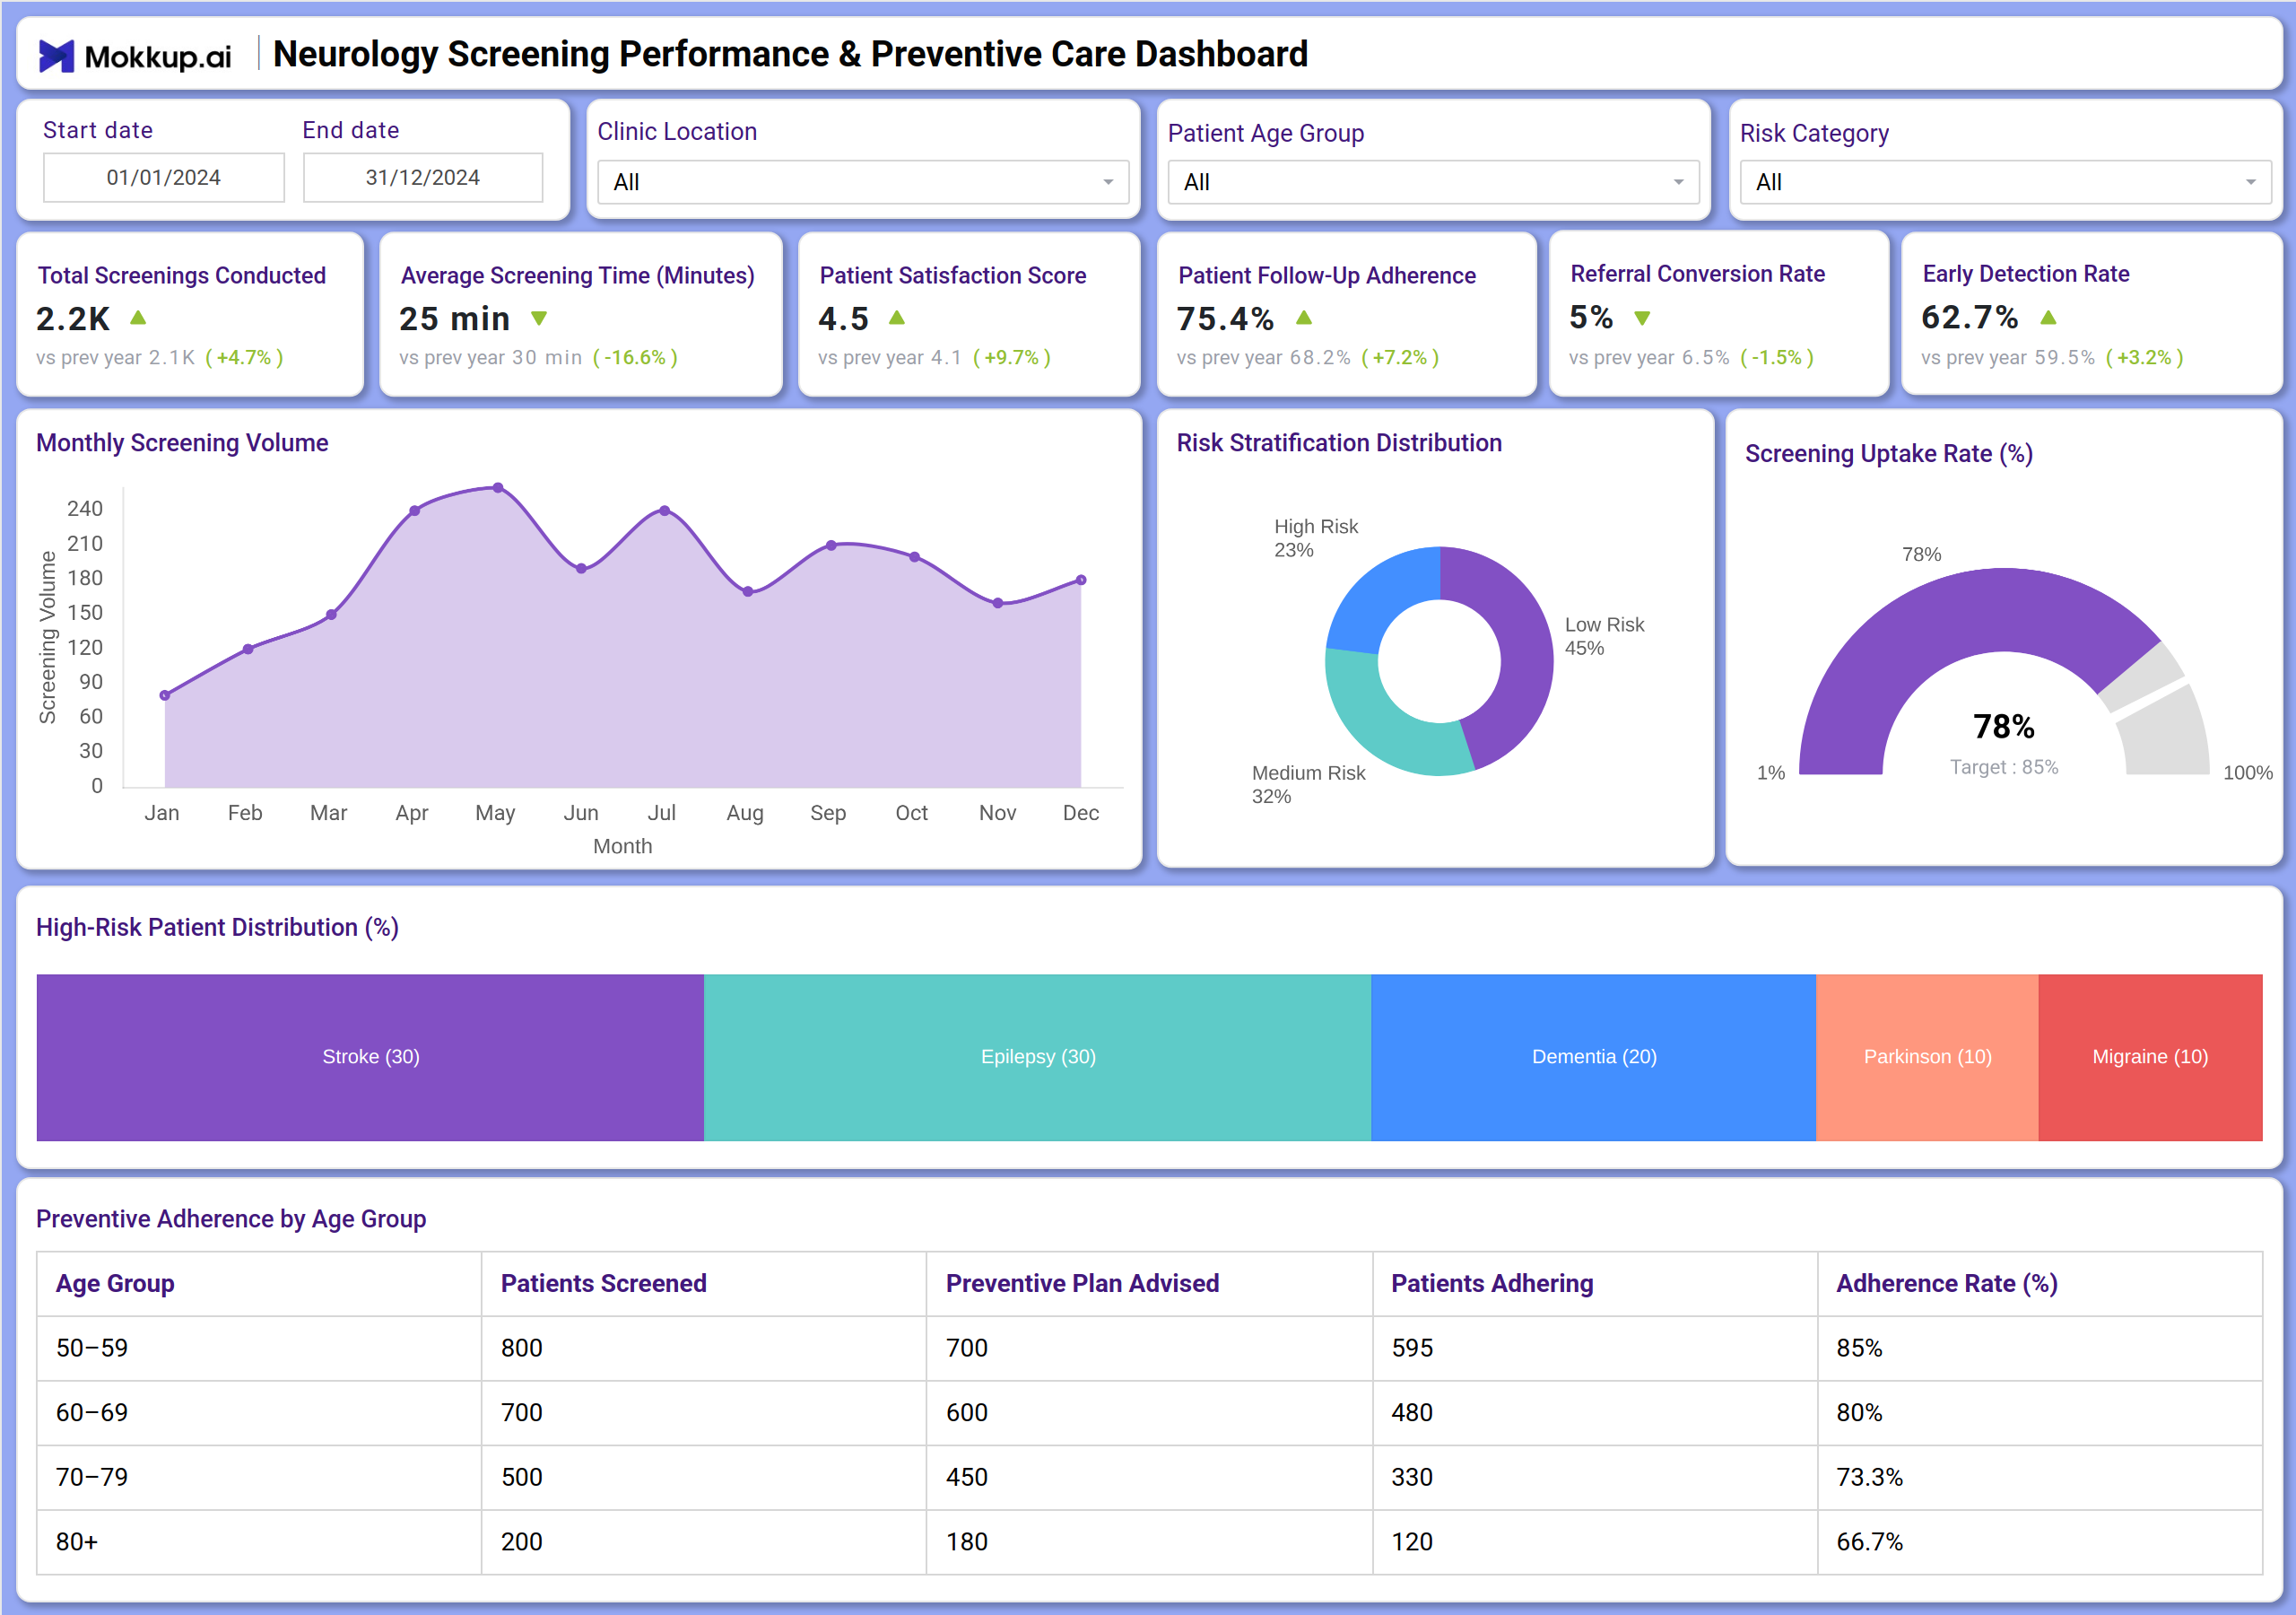Click the High-Risk Patient Distribution (%) title
2296x1615 pixels.
[217, 928]
